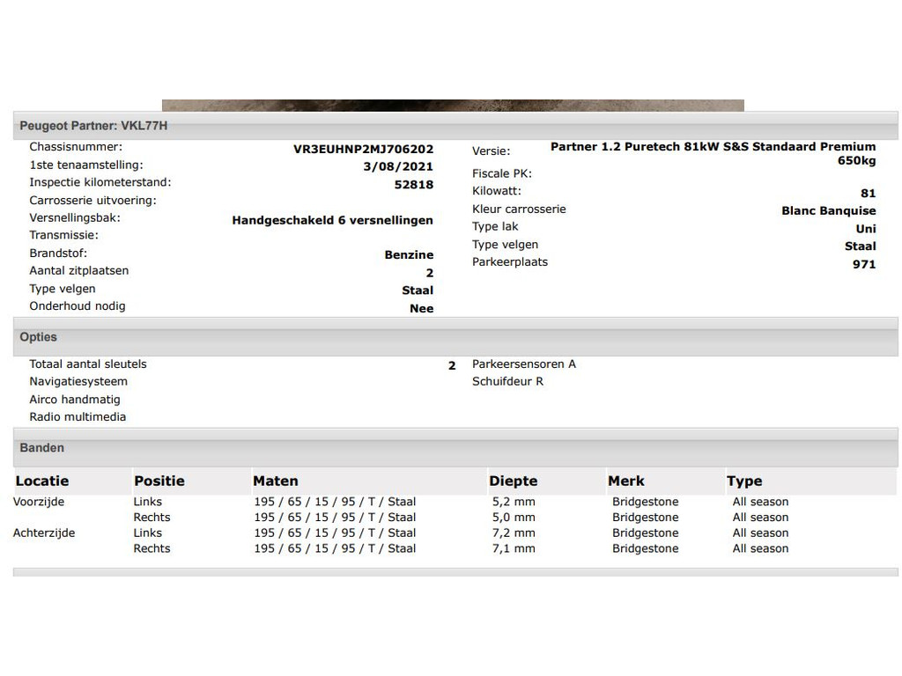The height and width of the screenshot is (676, 902).
Task: Click the Achterzijde row label
Action: click(44, 533)
